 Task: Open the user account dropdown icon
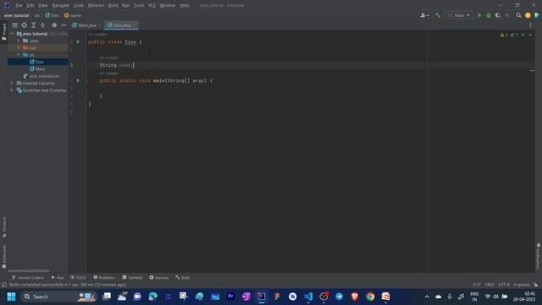(424, 15)
